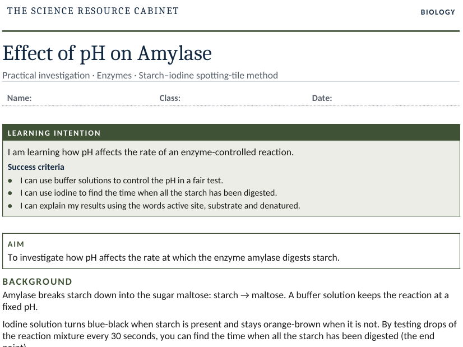
Task: Click The Science Resource Cabinet header text
Action: click(x=93, y=11)
